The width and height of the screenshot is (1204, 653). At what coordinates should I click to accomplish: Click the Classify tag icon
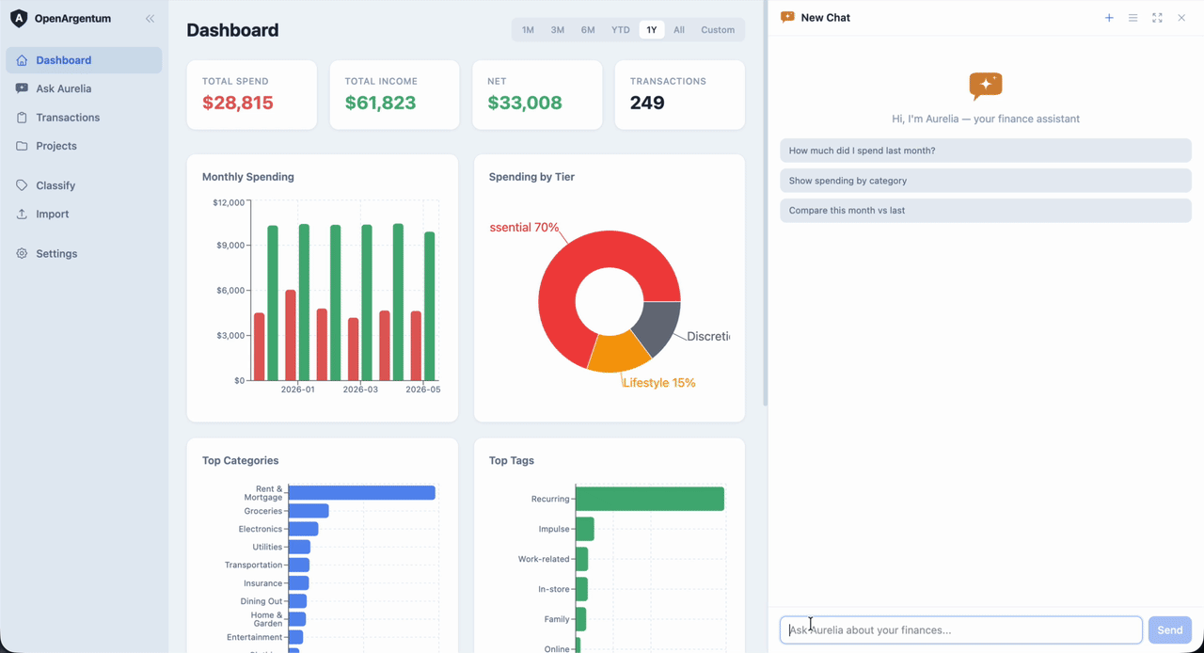pyautogui.click(x=22, y=185)
